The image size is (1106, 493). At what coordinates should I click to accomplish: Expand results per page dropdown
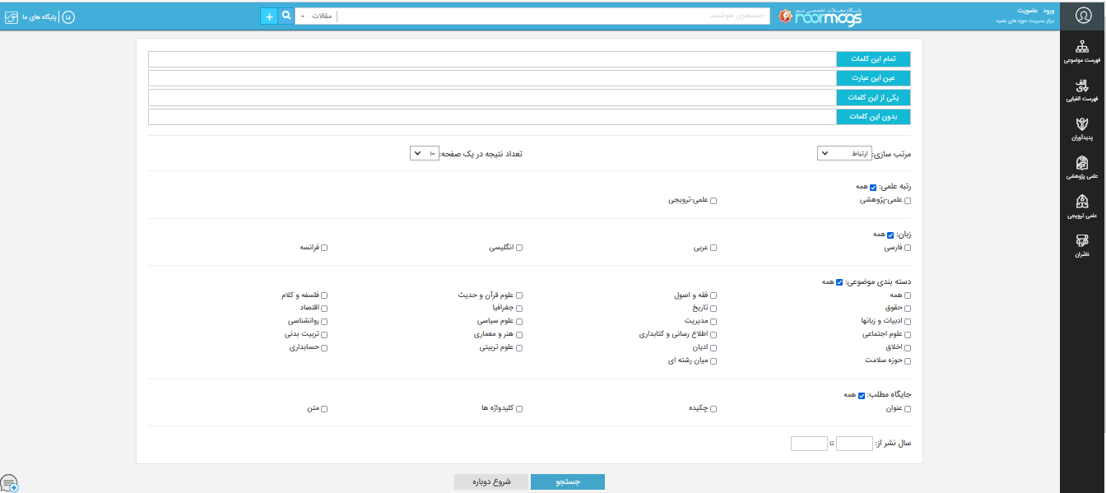425,154
